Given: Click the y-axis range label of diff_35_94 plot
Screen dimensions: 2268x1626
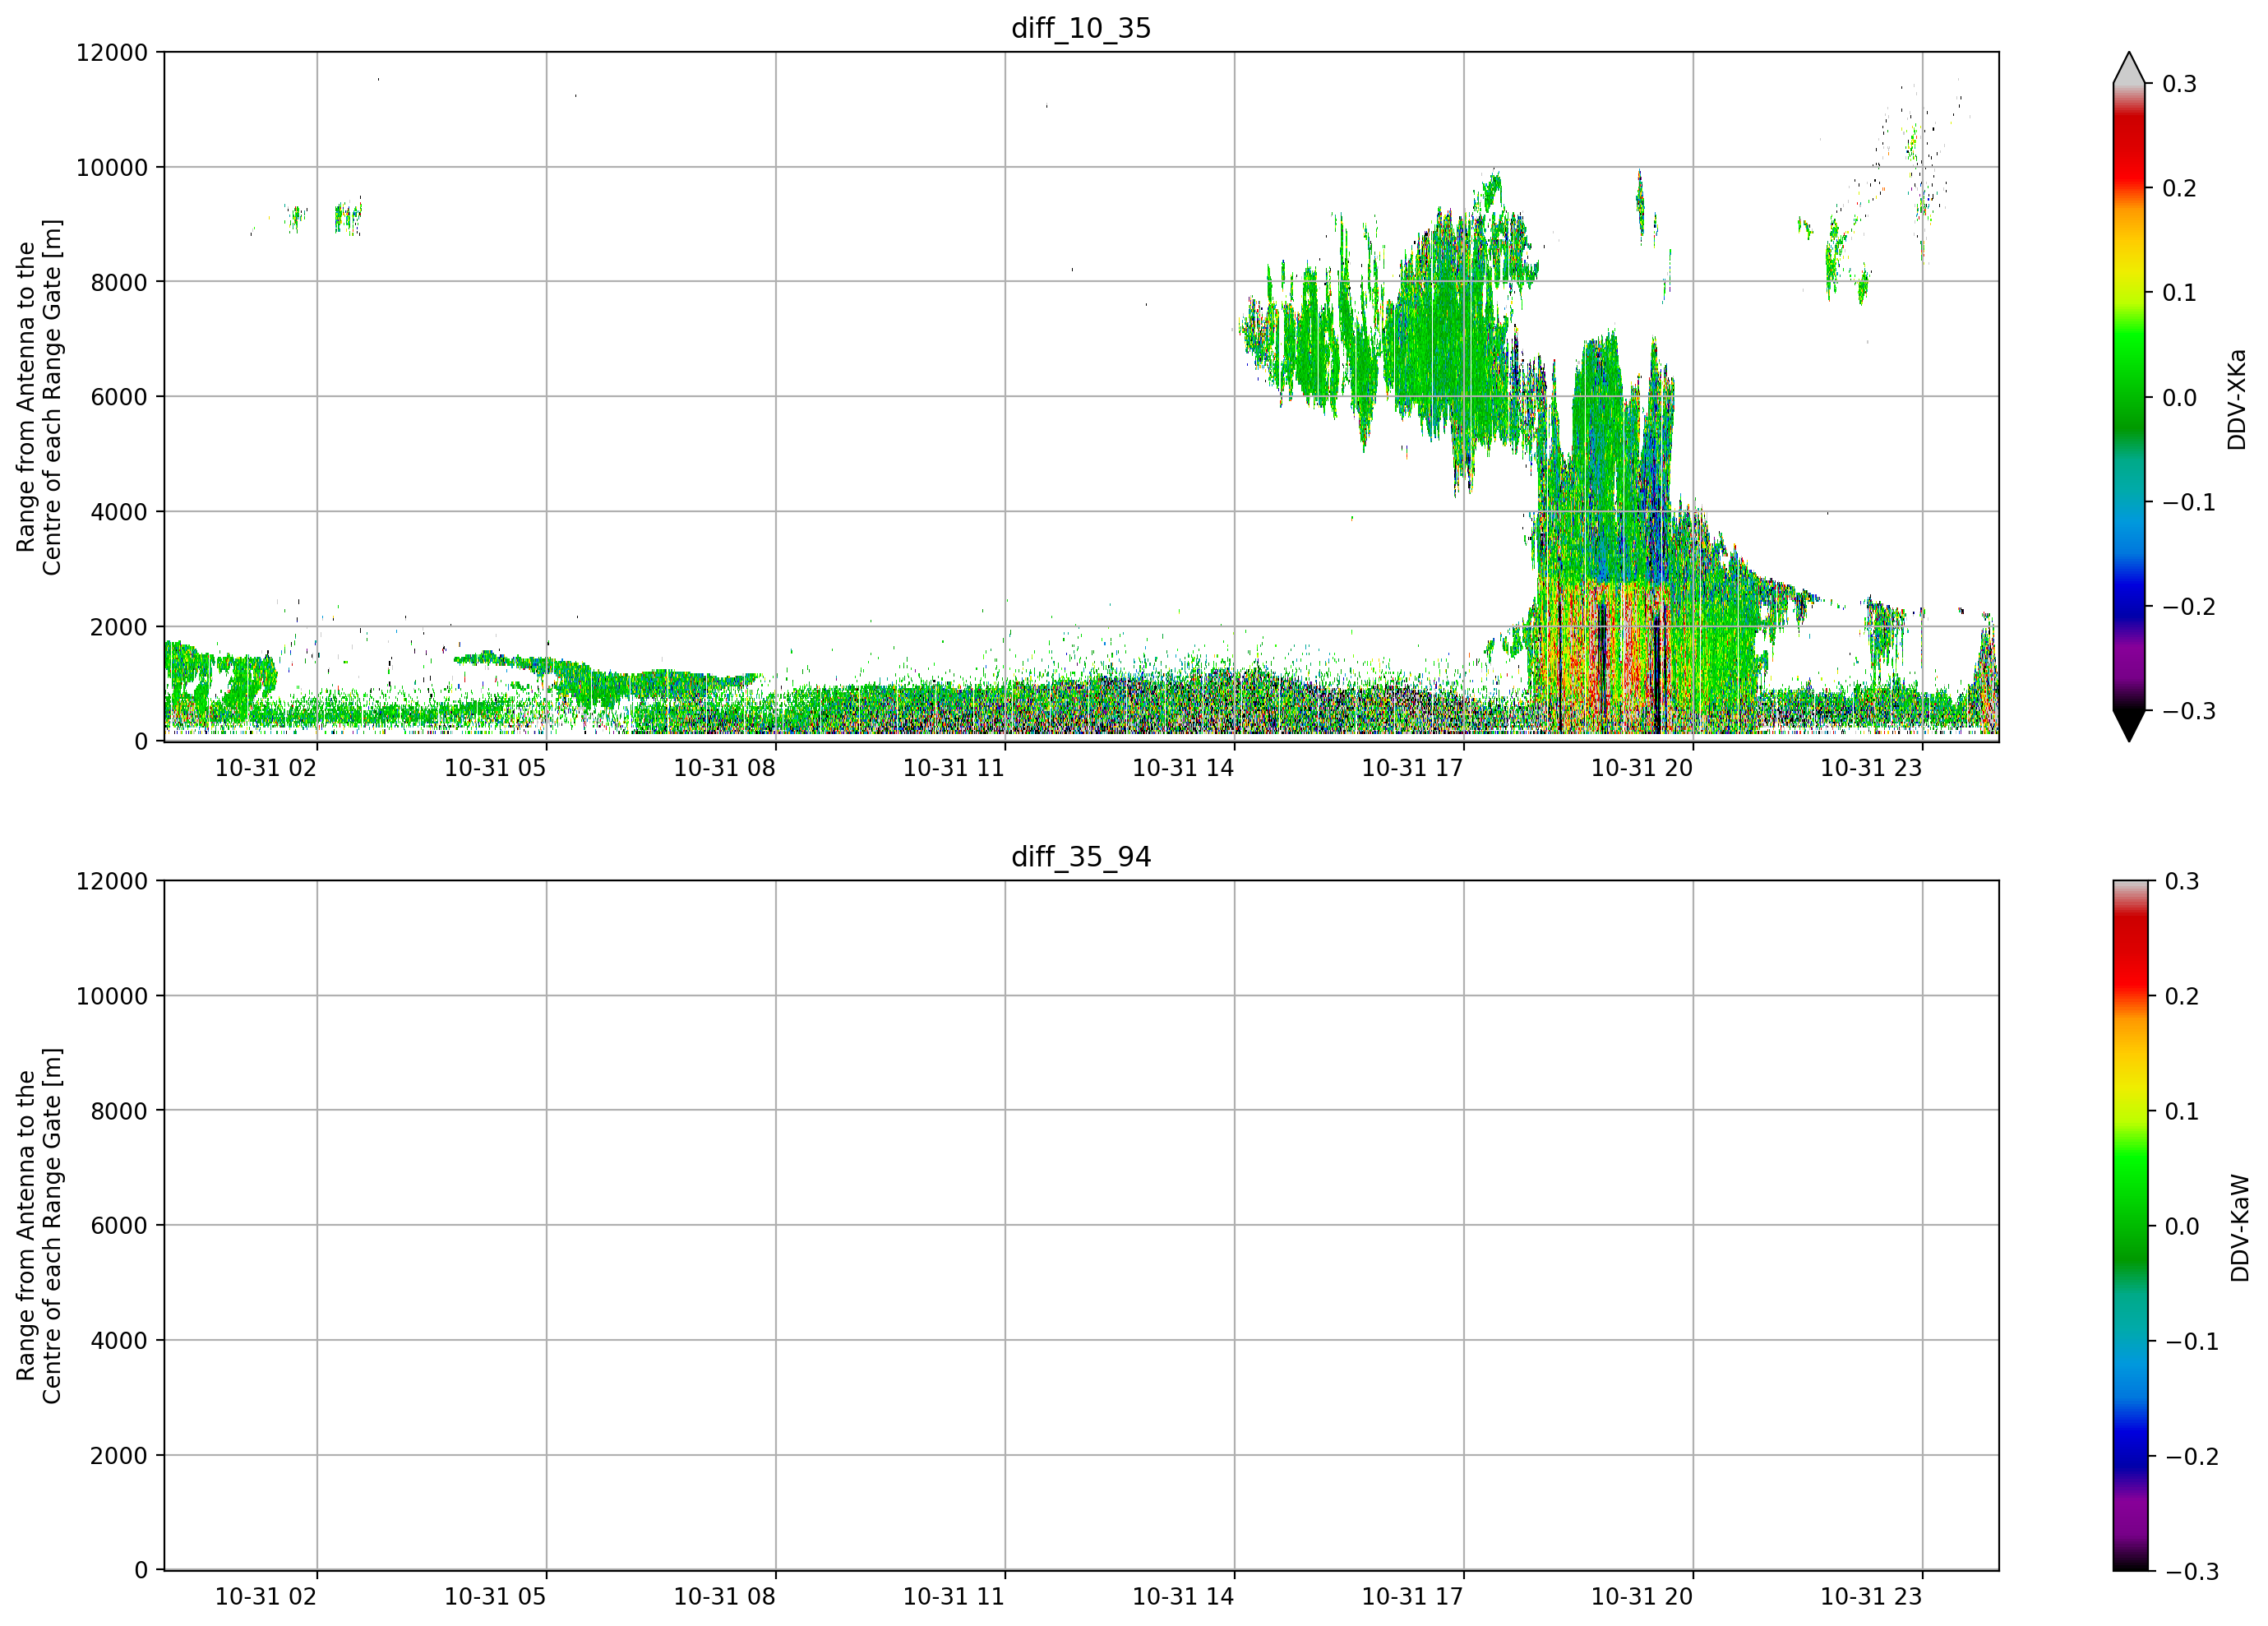Looking at the screenshot, I should tap(39, 1226).
